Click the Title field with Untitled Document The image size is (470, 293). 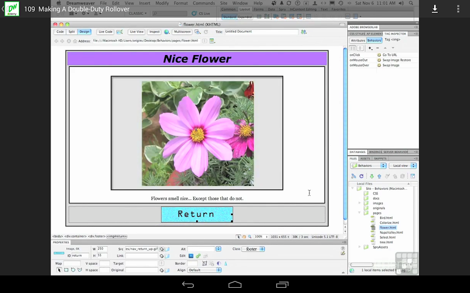261,32
